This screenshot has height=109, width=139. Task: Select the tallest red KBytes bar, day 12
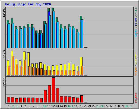[x=53, y=90]
